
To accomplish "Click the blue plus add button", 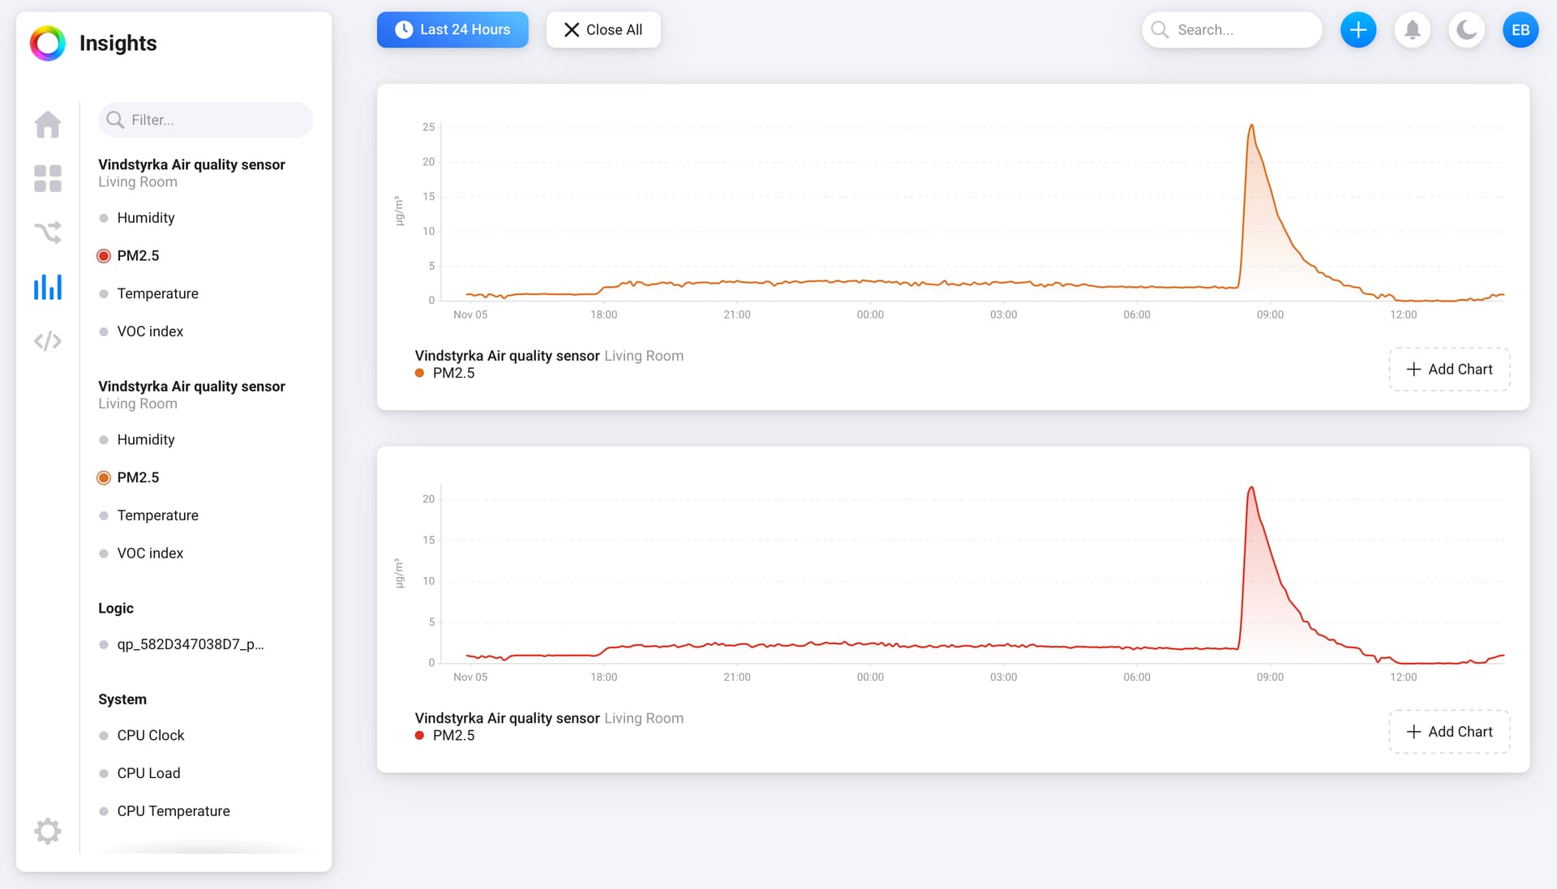I will 1358,30.
